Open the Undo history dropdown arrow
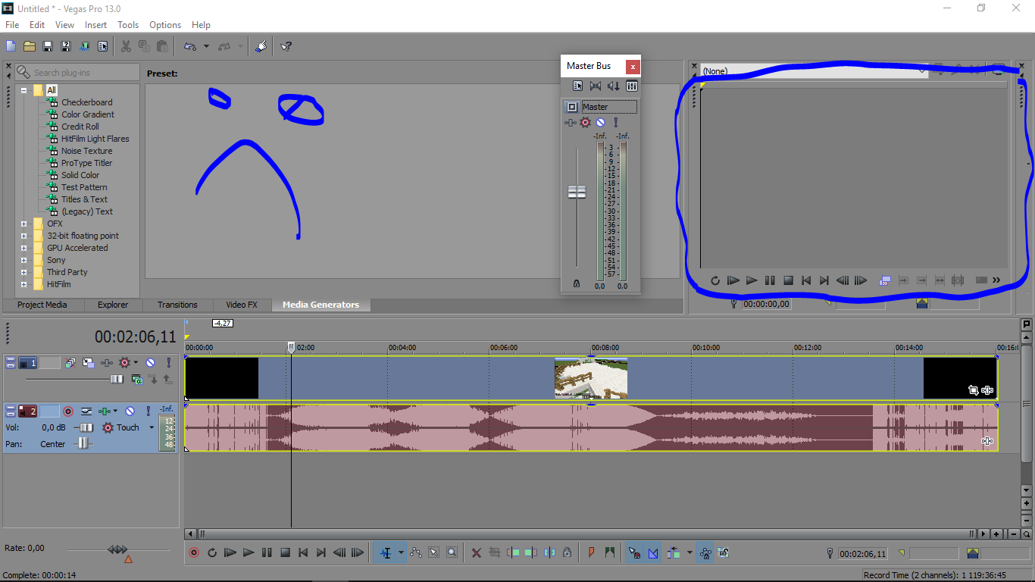 tap(206, 46)
